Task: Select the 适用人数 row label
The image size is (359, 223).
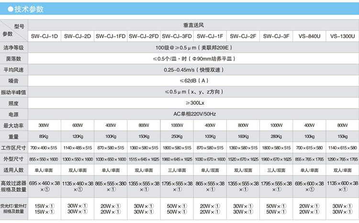Action: pyautogui.click(x=13, y=170)
